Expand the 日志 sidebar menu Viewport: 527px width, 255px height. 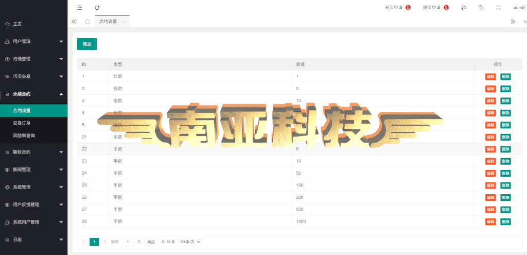(x=33, y=240)
